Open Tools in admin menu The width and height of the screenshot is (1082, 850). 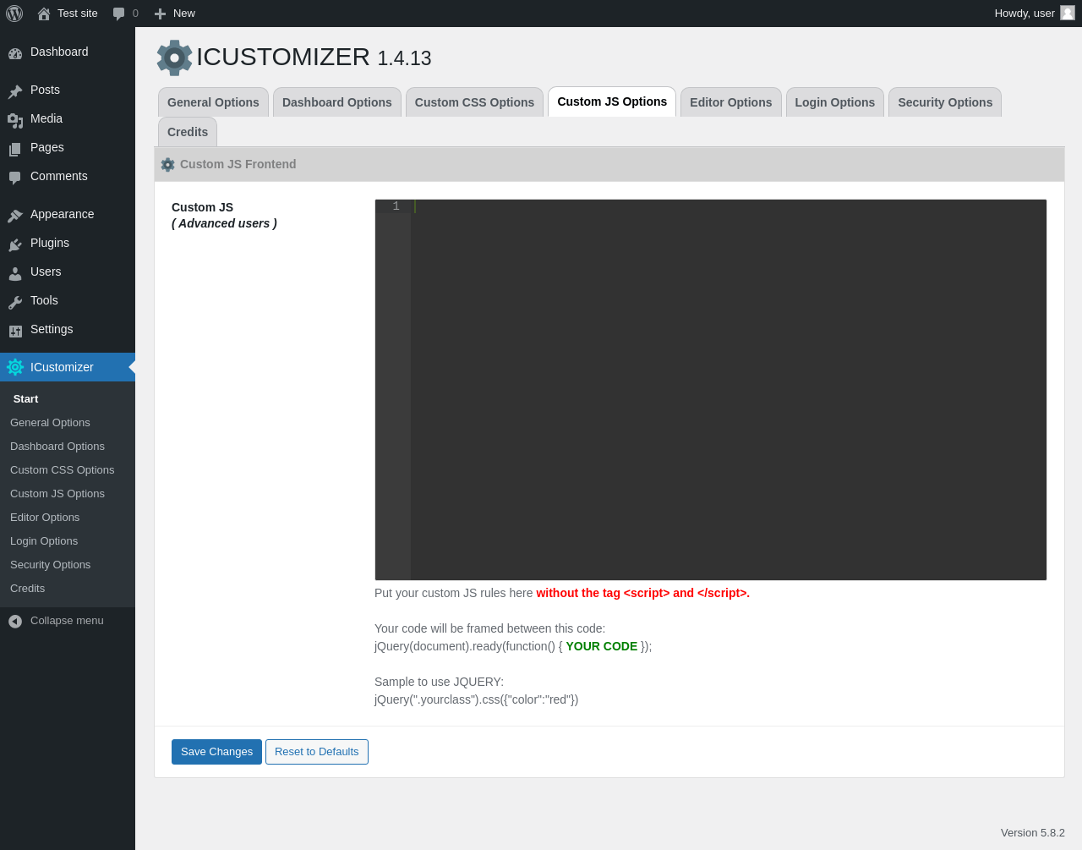click(44, 301)
